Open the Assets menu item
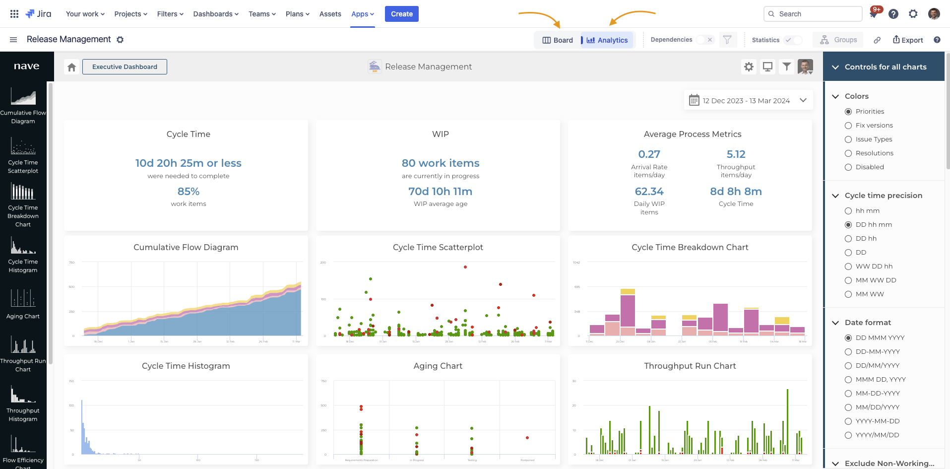 (330, 14)
